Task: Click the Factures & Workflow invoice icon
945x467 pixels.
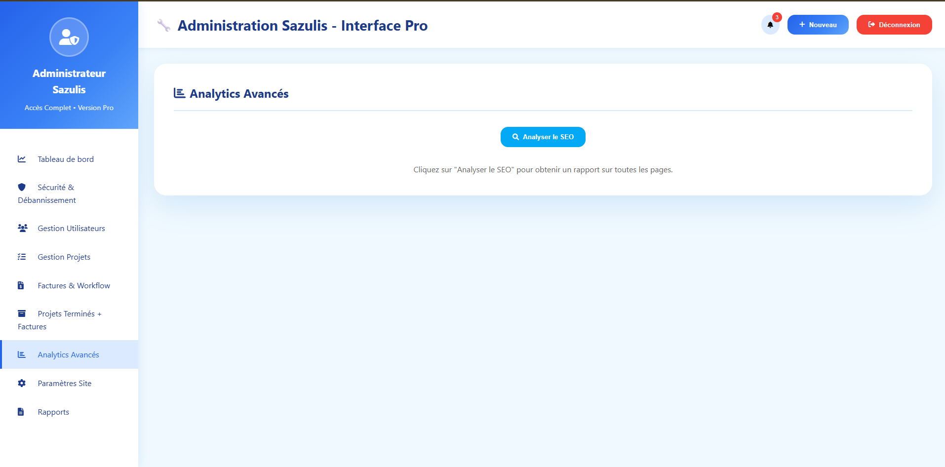Action: coord(21,285)
